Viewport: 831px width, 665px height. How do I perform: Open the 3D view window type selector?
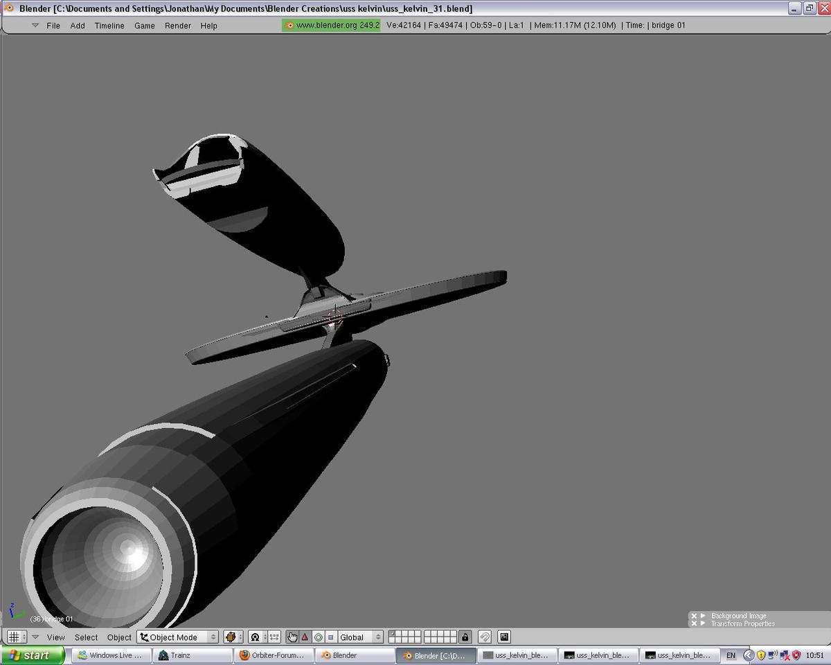[17, 637]
